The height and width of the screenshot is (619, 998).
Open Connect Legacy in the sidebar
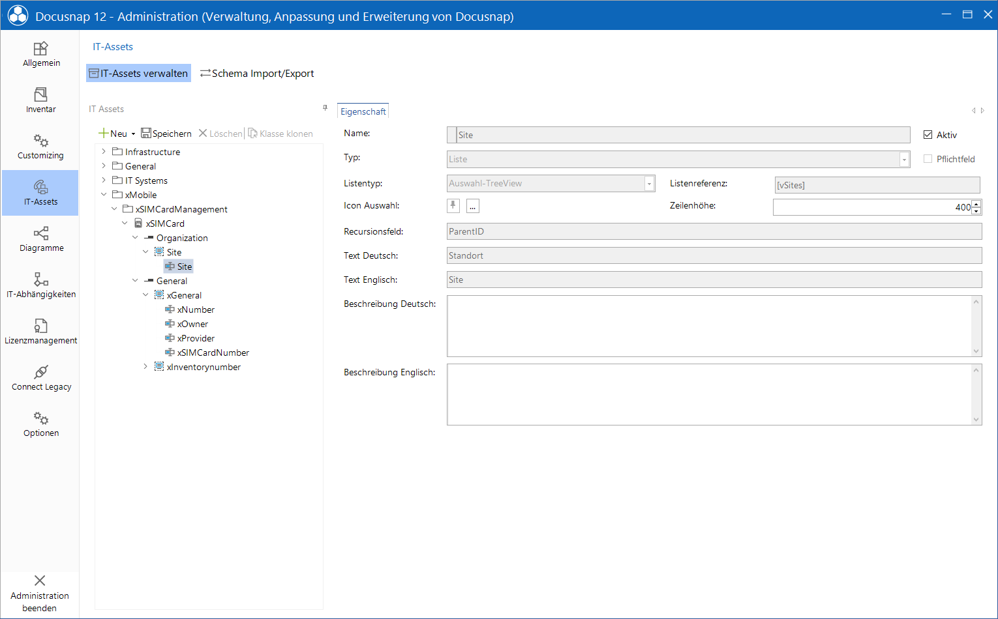click(40, 379)
